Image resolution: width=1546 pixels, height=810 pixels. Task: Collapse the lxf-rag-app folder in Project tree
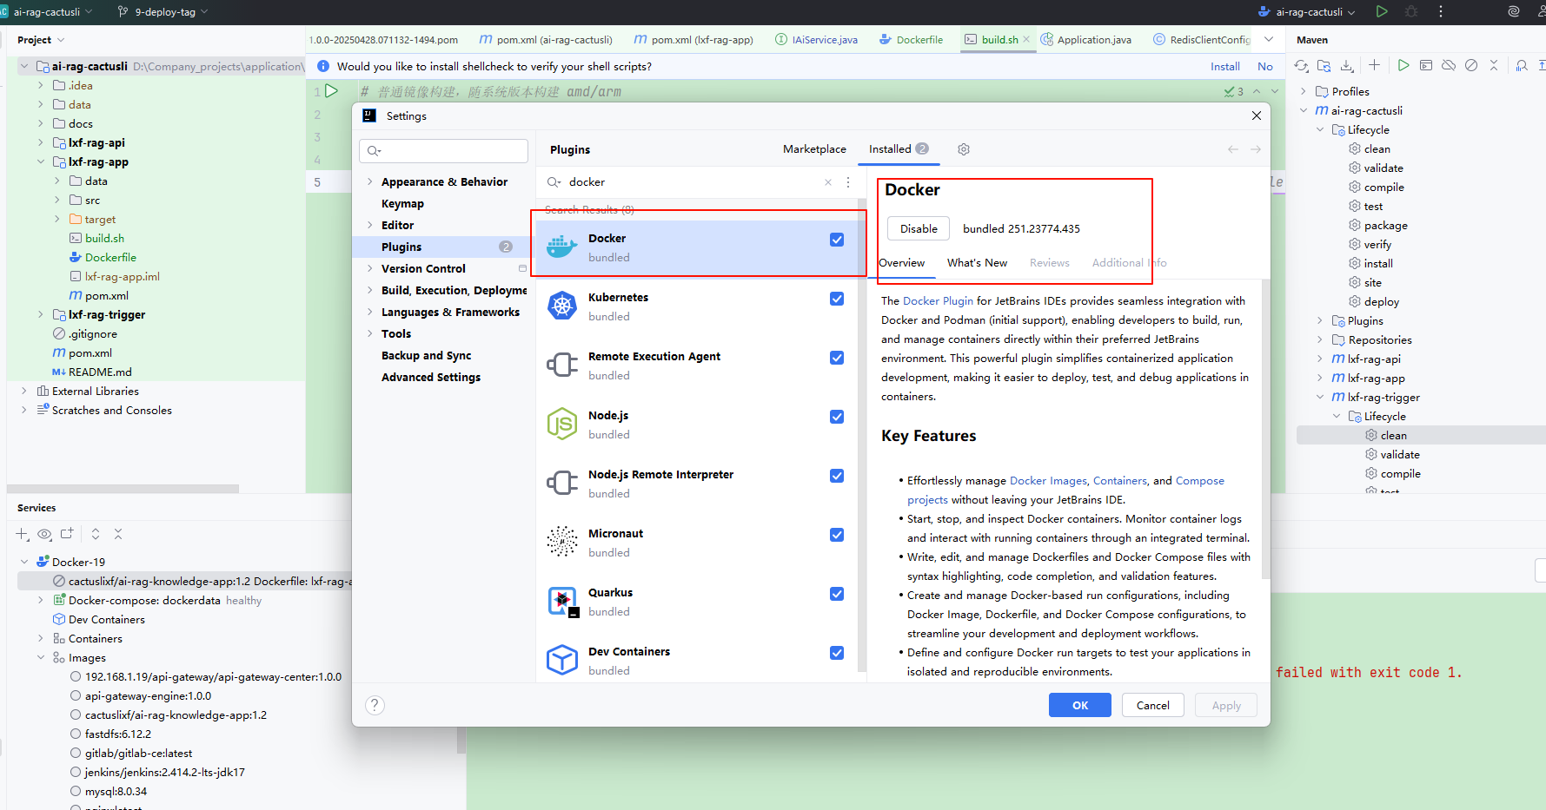tap(40, 161)
